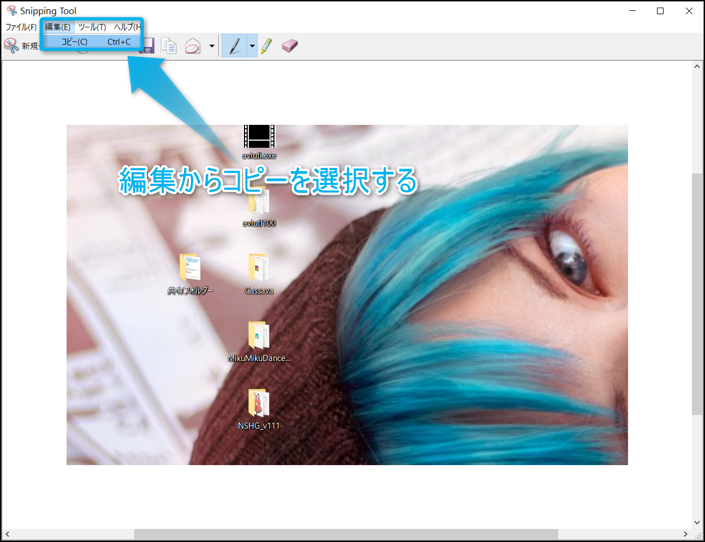The height and width of the screenshot is (542, 705).
Task: Click the New snip scissors icon
Action: [x=11, y=46]
